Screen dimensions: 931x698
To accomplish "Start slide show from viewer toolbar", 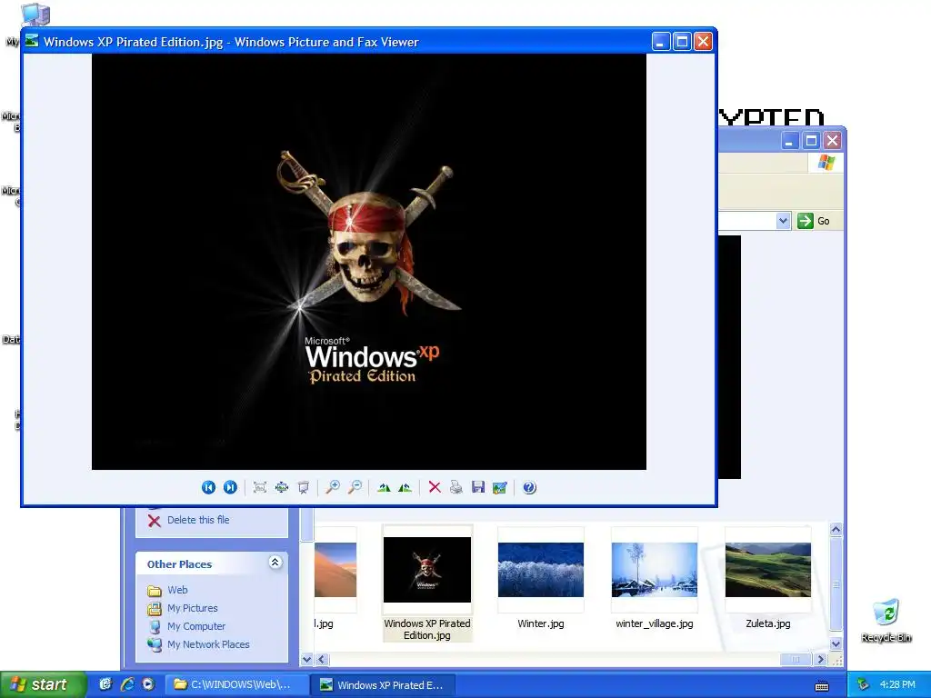I will 304,487.
